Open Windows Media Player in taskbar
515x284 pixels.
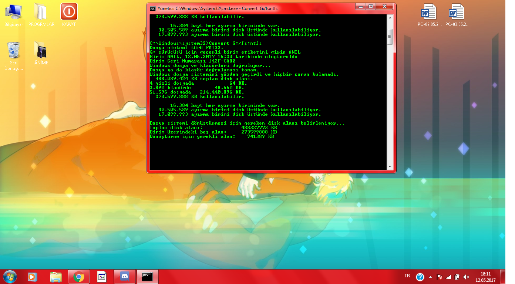coord(32,277)
